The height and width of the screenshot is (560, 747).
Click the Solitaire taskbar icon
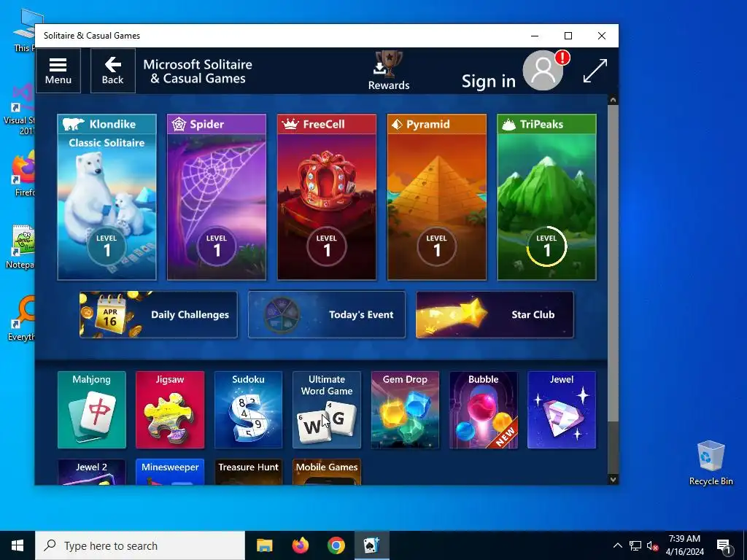pyautogui.click(x=371, y=545)
